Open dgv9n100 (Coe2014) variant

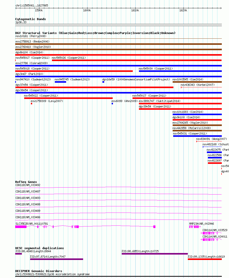pos(197,120)
